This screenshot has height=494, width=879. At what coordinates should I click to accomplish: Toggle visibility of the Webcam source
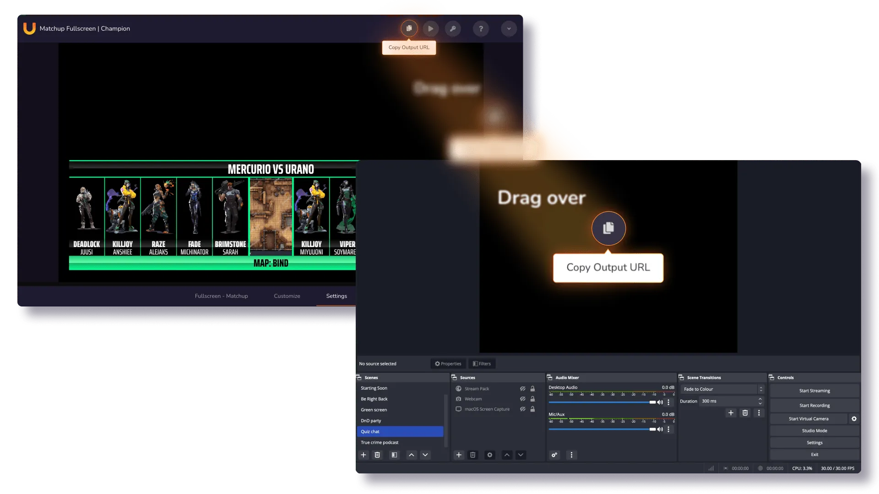point(522,399)
